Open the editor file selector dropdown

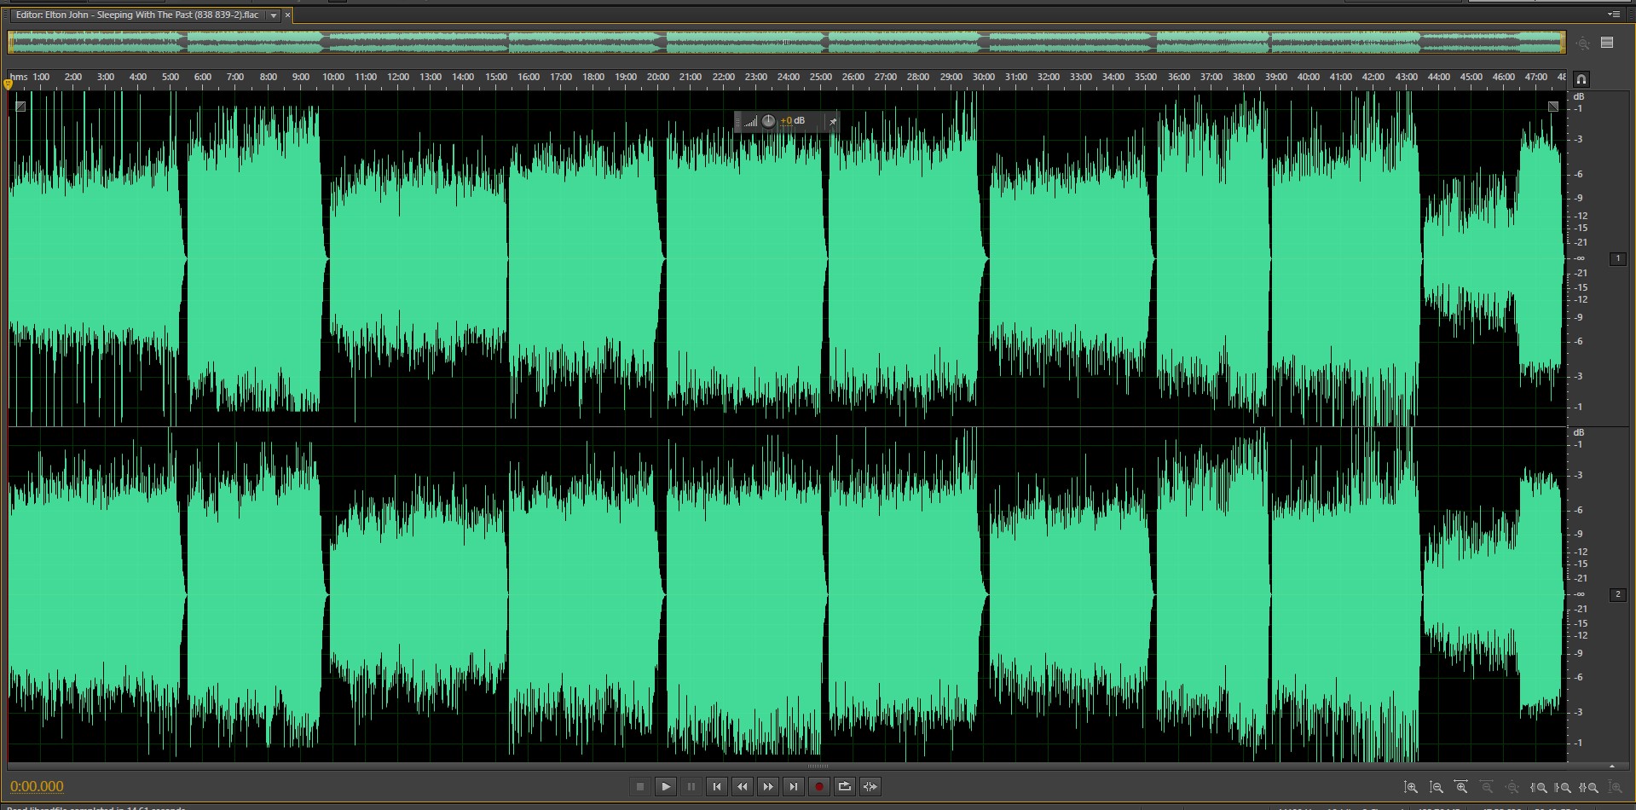274,15
